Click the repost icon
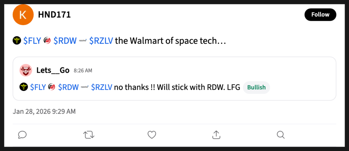 [x=88, y=135]
